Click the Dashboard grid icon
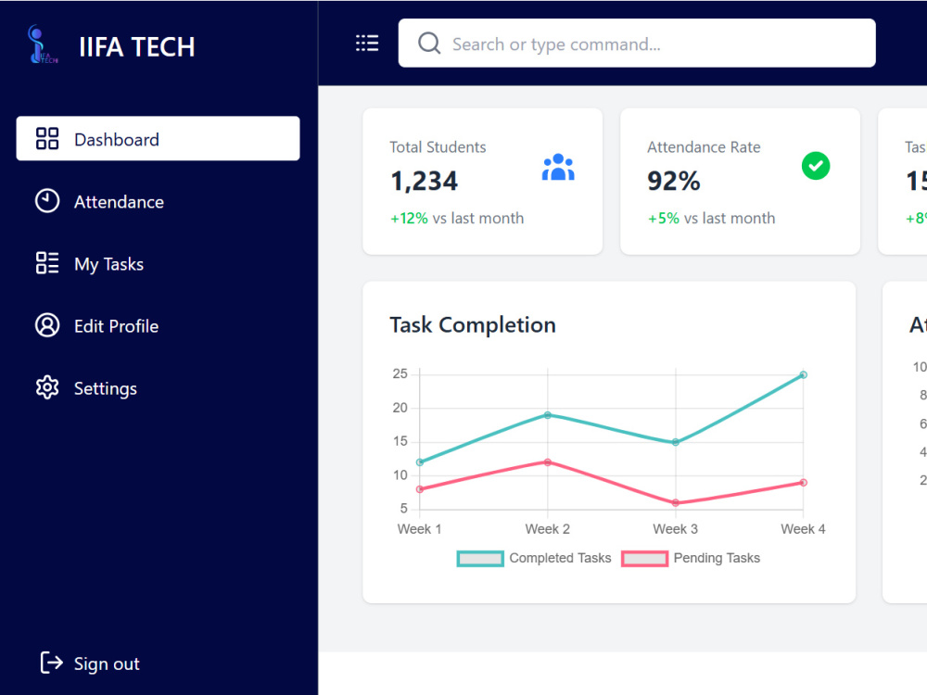The width and height of the screenshot is (927, 695). click(x=47, y=138)
